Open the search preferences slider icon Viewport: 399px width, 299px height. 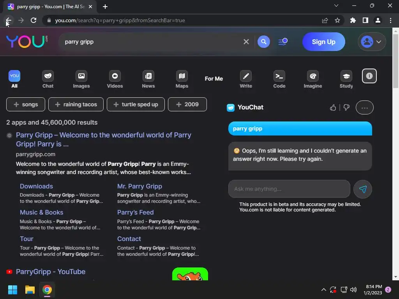(283, 42)
